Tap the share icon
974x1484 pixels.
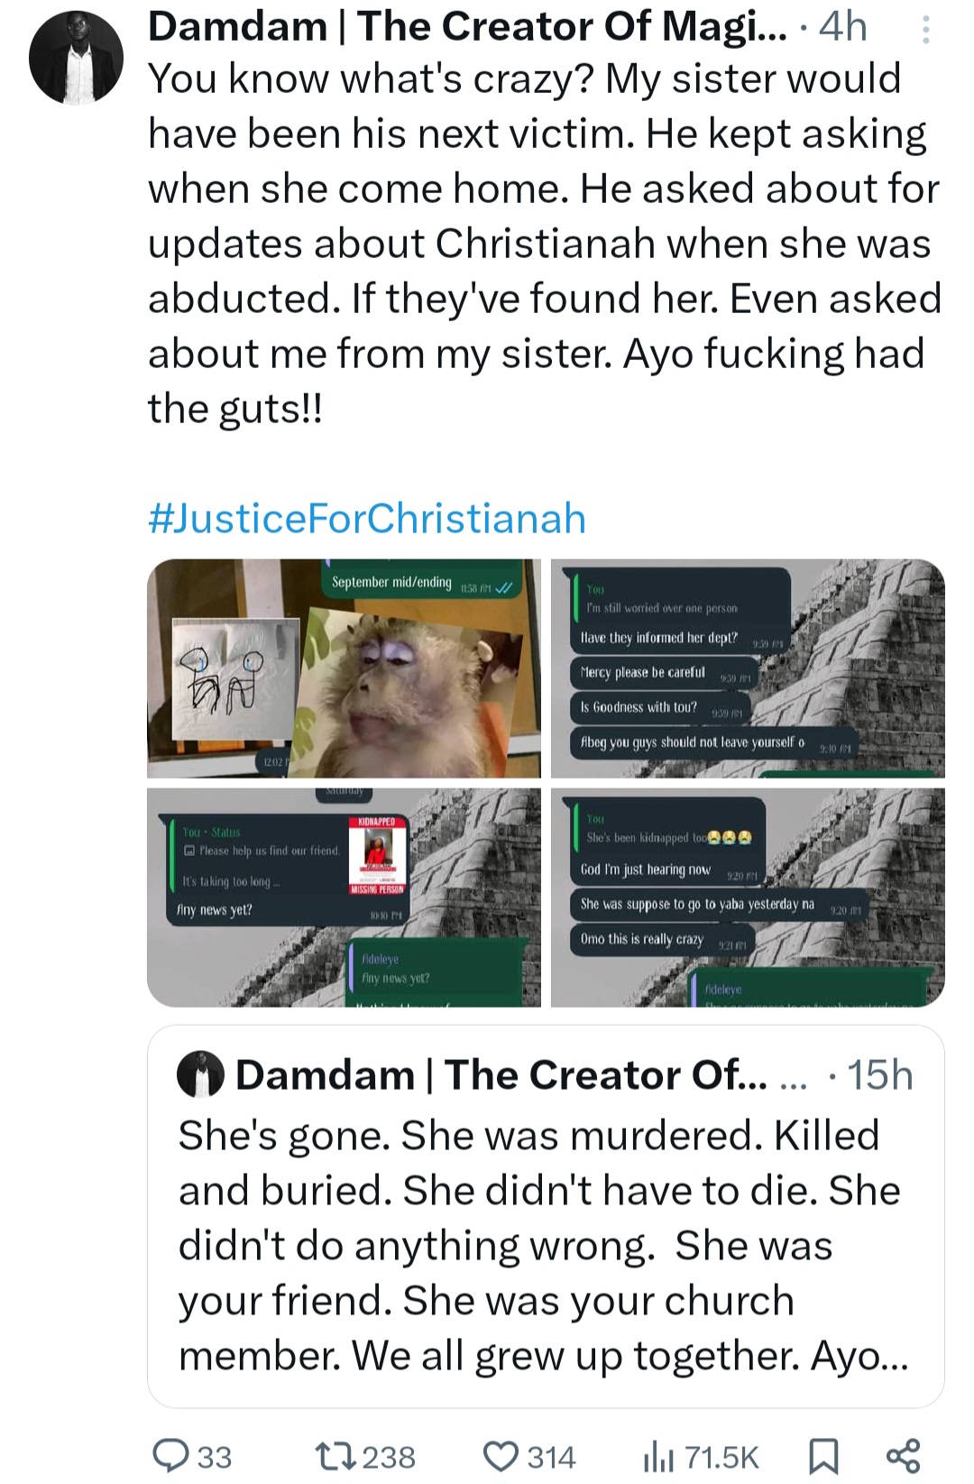(x=903, y=1455)
